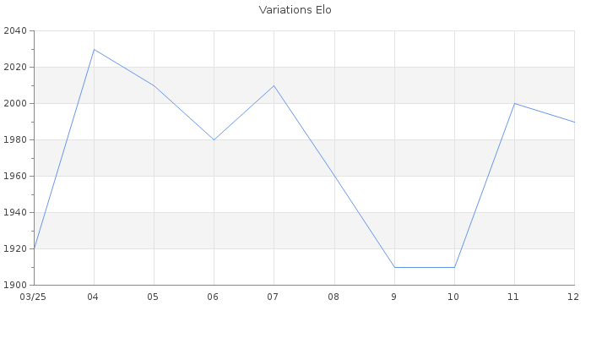Click the "1900" y-axis label
Image resolution: width=591 pixels, height=338 pixels.
[14, 285]
